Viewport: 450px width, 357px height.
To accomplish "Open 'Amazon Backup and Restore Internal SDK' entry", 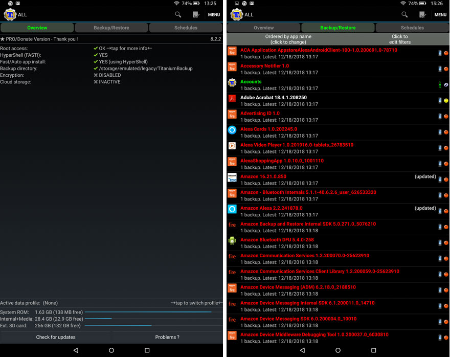I will click(338, 227).
